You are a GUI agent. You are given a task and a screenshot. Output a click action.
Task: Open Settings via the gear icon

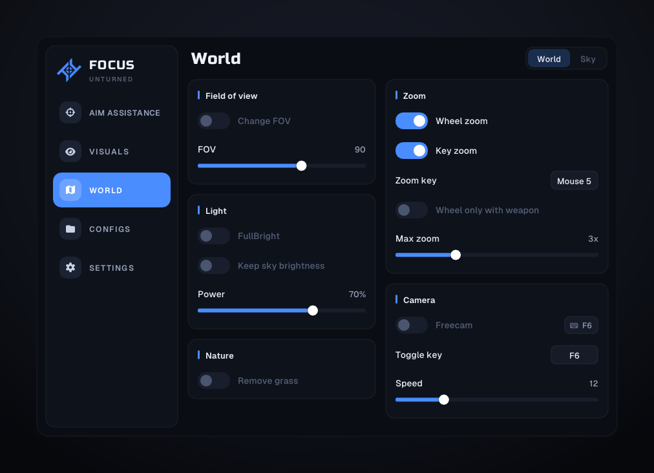[x=70, y=268]
